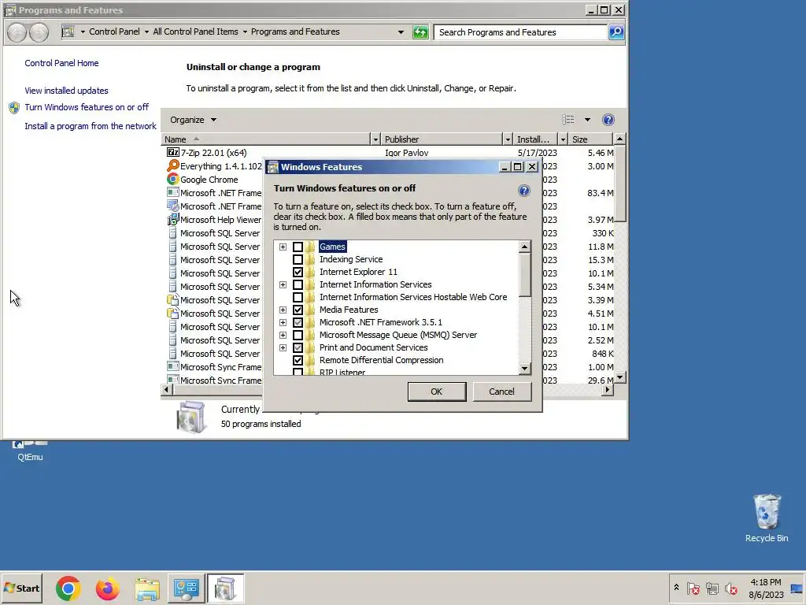Click the Everything search program icon

tap(172, 165)
